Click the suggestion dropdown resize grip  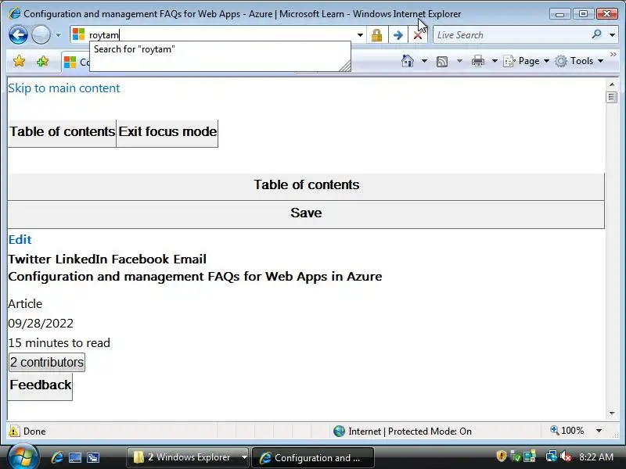tap(345, 66)
